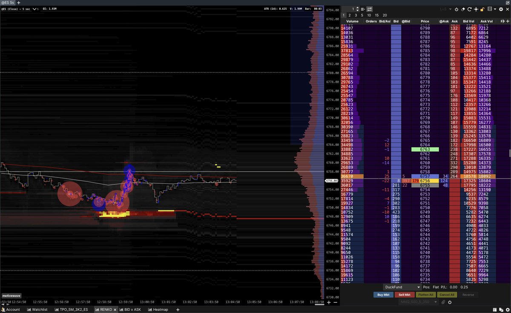Click the power icon beside the paperclip
The width and height of the screenshot is (511, 313).
pos(450,302)
